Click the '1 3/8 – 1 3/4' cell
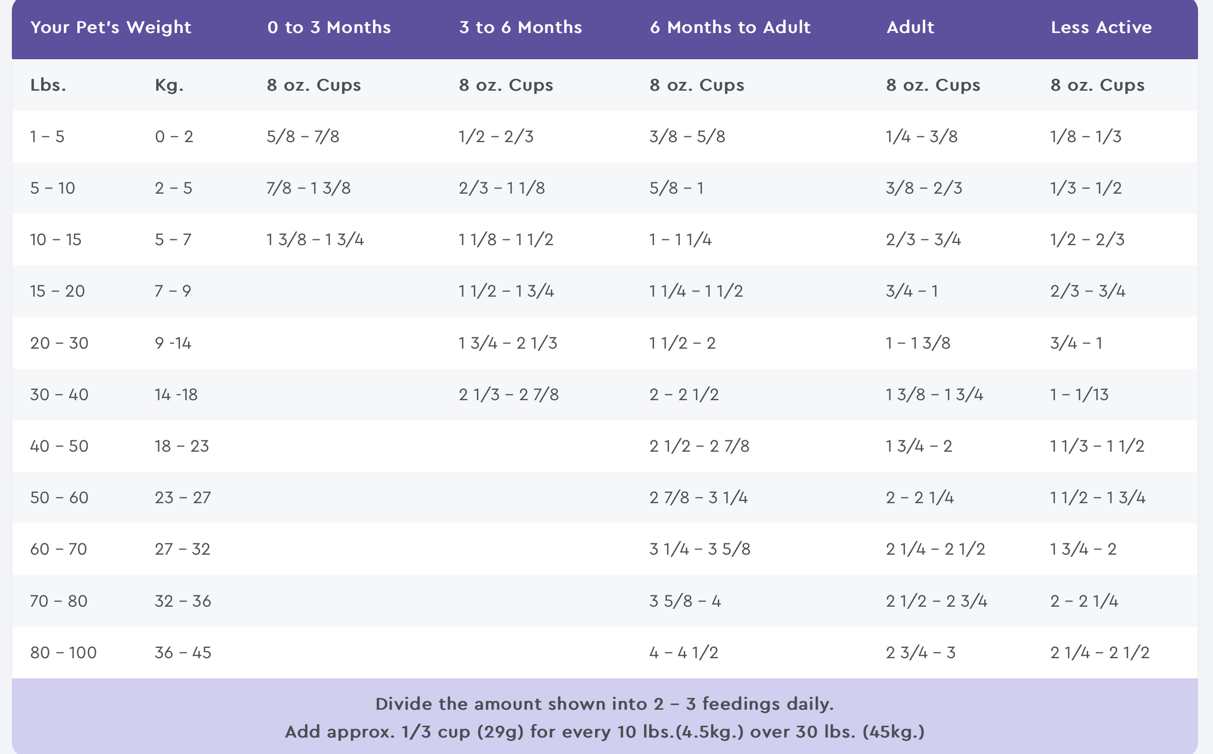Viewport: 1213px width, 754px height. pyautogui.click(x=315, y=239)
